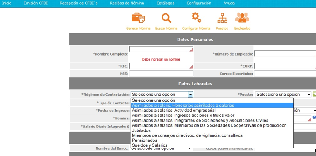Click the Número de Empleado input field

click(285, 54)
